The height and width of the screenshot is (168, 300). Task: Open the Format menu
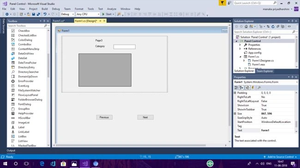coord(79,9)
